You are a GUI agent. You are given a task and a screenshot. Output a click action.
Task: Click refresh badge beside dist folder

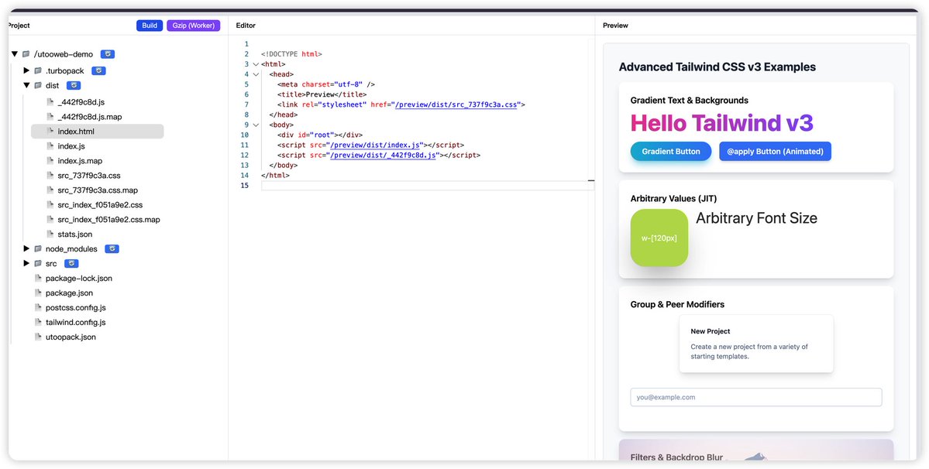click(73, 86)
